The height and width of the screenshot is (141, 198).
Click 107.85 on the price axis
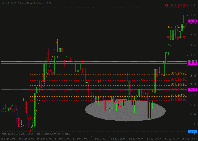pyautogui.click(x=192, y=5)
